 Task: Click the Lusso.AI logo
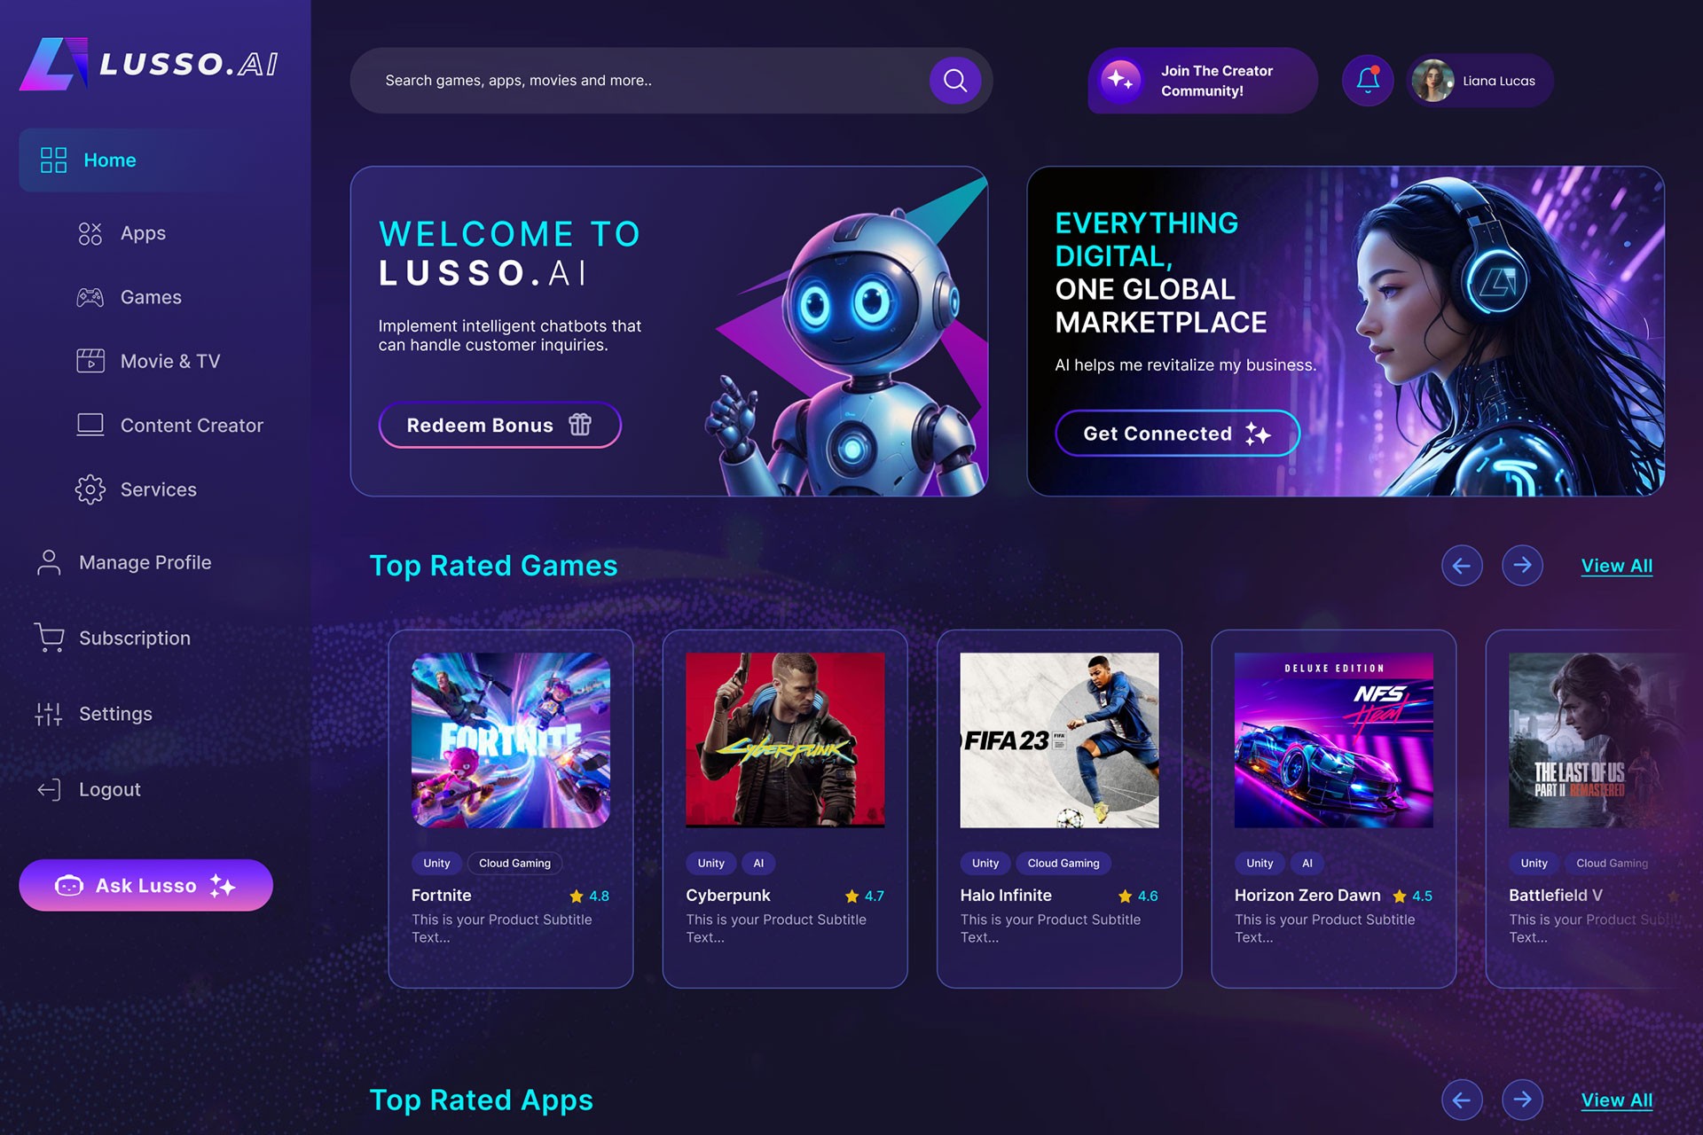(x=148, y=64)
